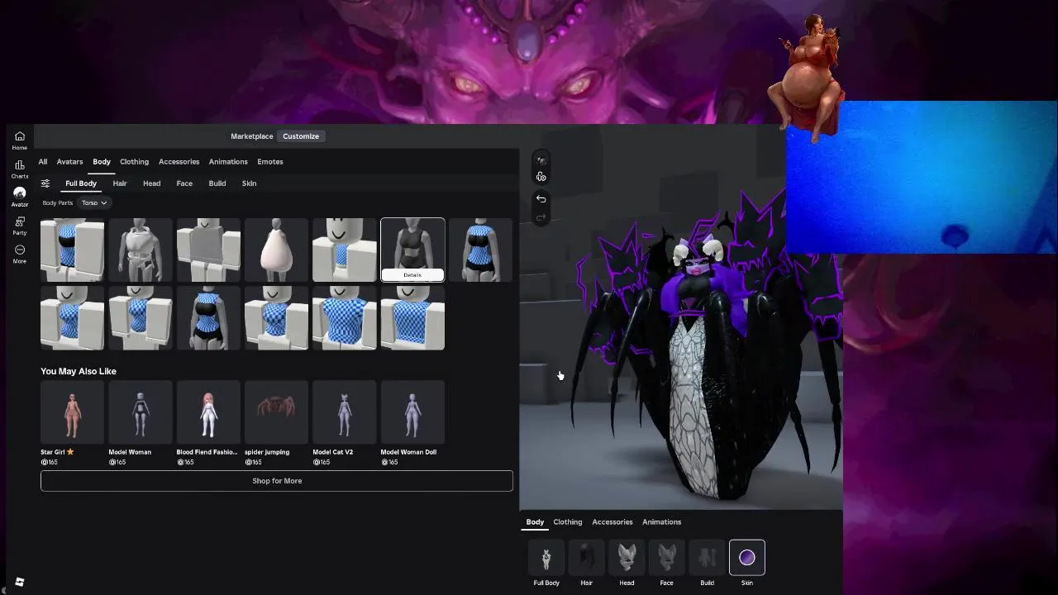Select the equipped Full Body slot icon
This screenshot has width=1058, height=595.
point(546,558)
